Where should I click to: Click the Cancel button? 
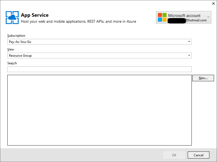(x=199, y=155)
